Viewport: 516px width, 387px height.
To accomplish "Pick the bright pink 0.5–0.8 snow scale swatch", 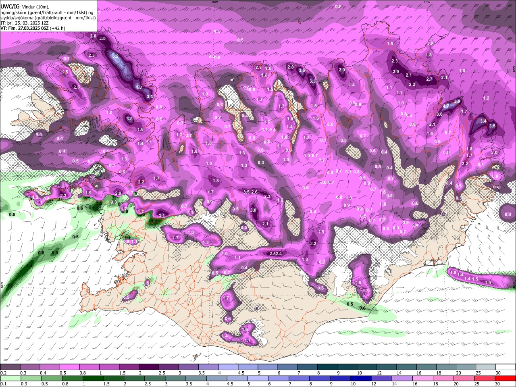I will (69, 367).
